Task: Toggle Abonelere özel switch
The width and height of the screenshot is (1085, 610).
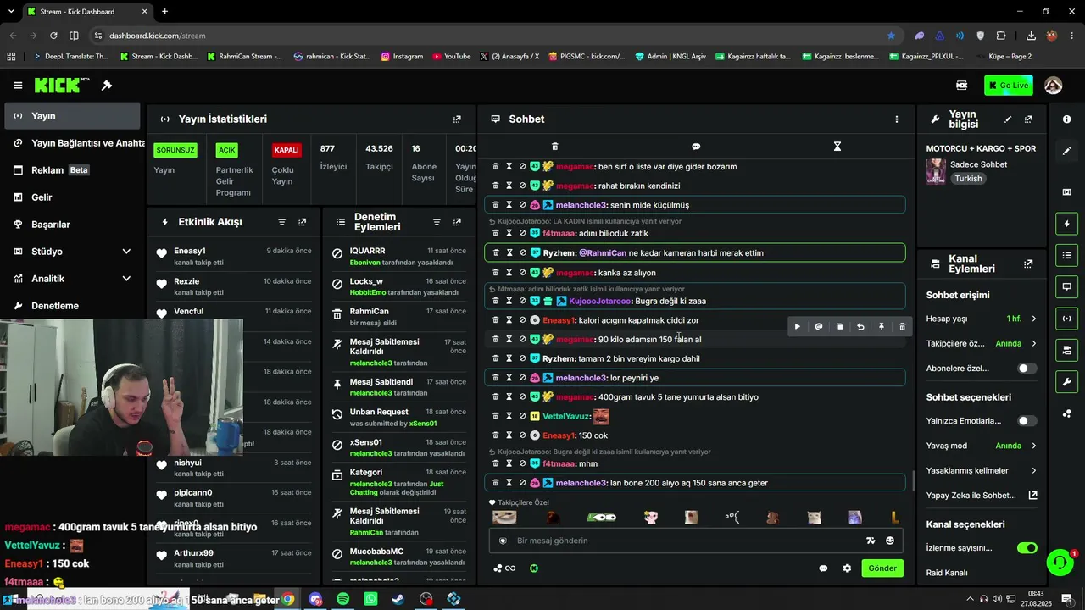Action: point(1027,369)
